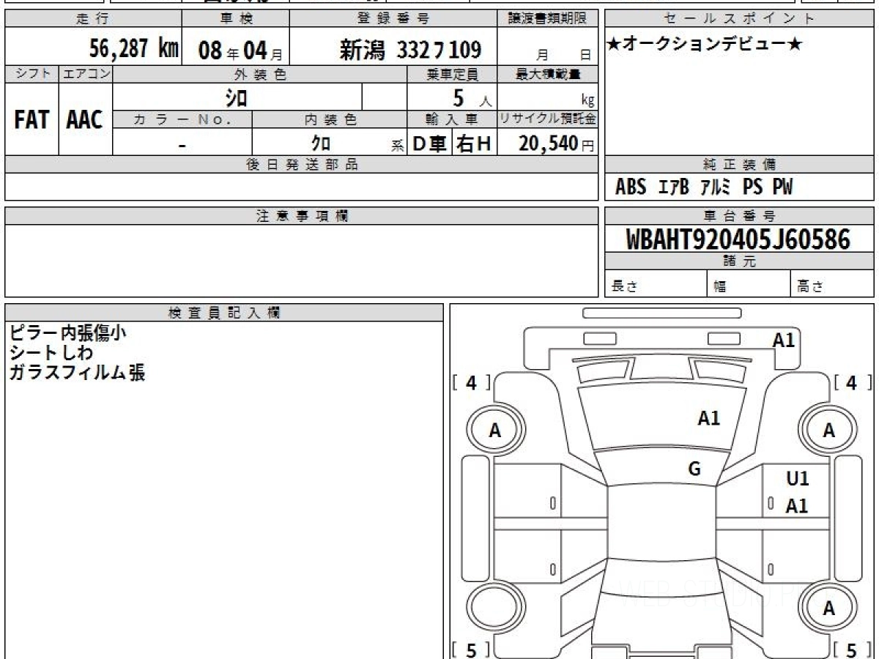
Task: Click the 諸元 header
Action: 739,261
